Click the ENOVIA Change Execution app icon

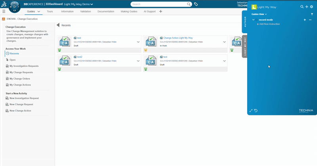[x=4, y=19]
